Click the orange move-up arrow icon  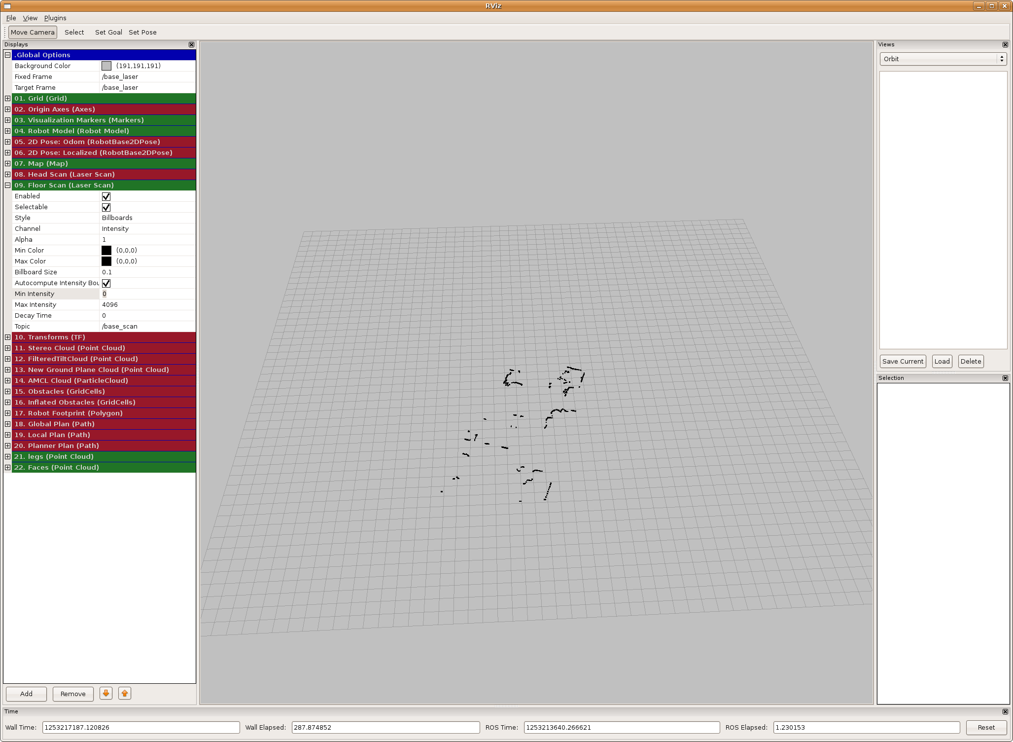tap(125, 693)
